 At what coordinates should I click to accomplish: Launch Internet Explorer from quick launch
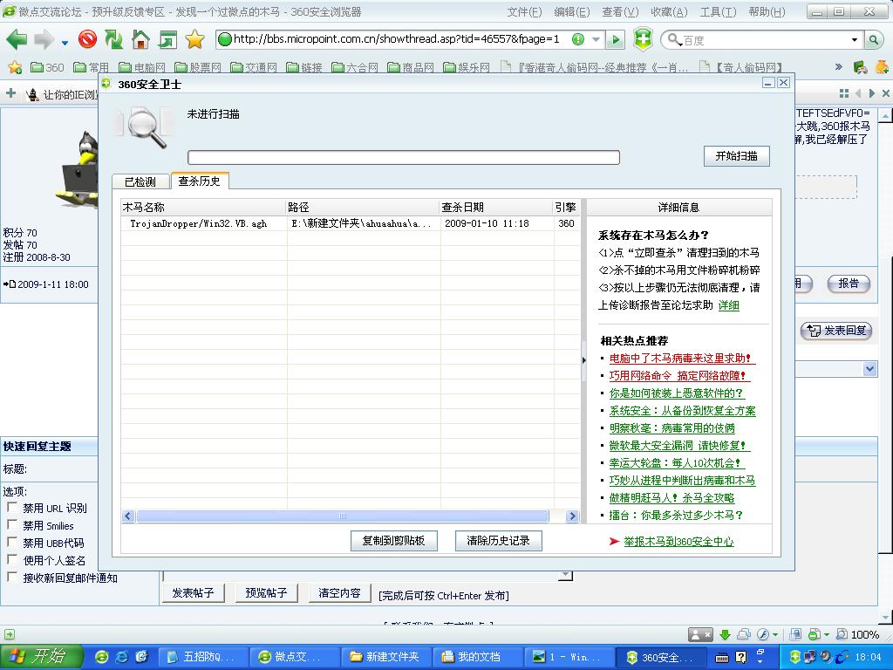click(122, 657)
